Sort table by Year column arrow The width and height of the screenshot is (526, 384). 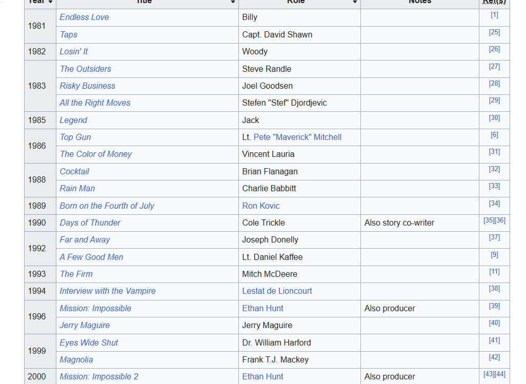click(x=50, y=2)
